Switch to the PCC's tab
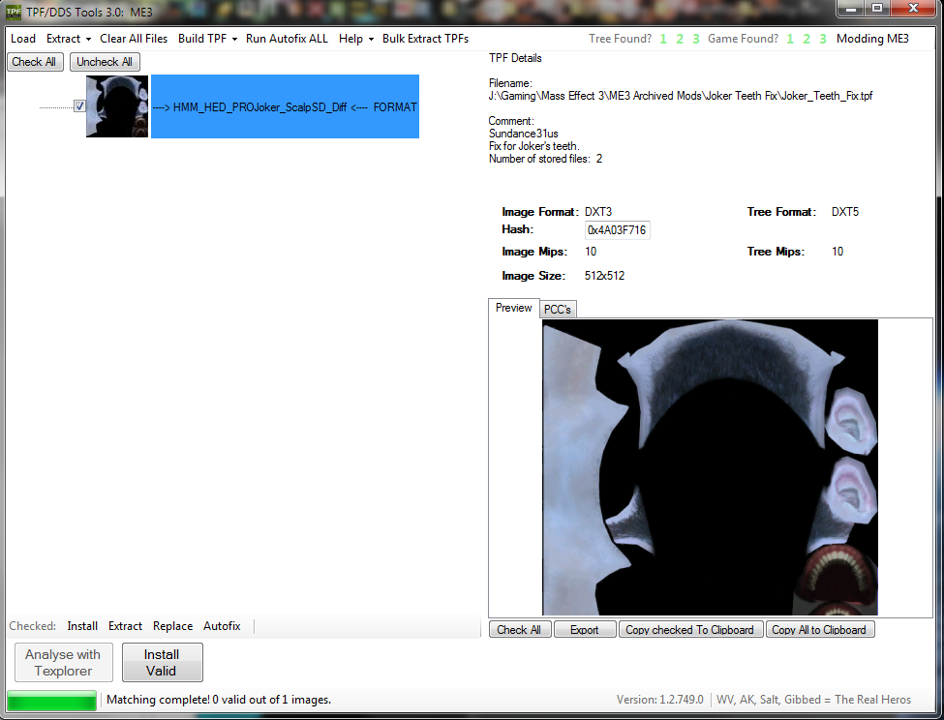Viewport: 944px width, 720px height. pos(558,309)
